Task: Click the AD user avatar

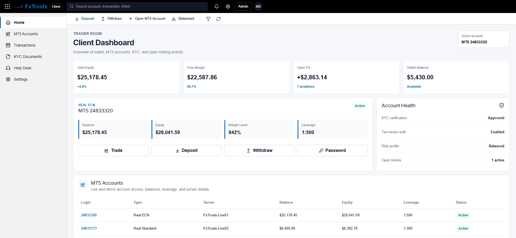Action: click(258, 6)
